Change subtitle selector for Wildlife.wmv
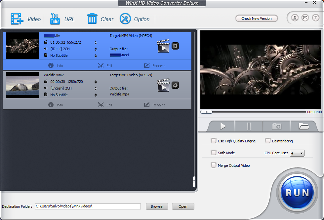The image size is (324, 220). point(96,95)
